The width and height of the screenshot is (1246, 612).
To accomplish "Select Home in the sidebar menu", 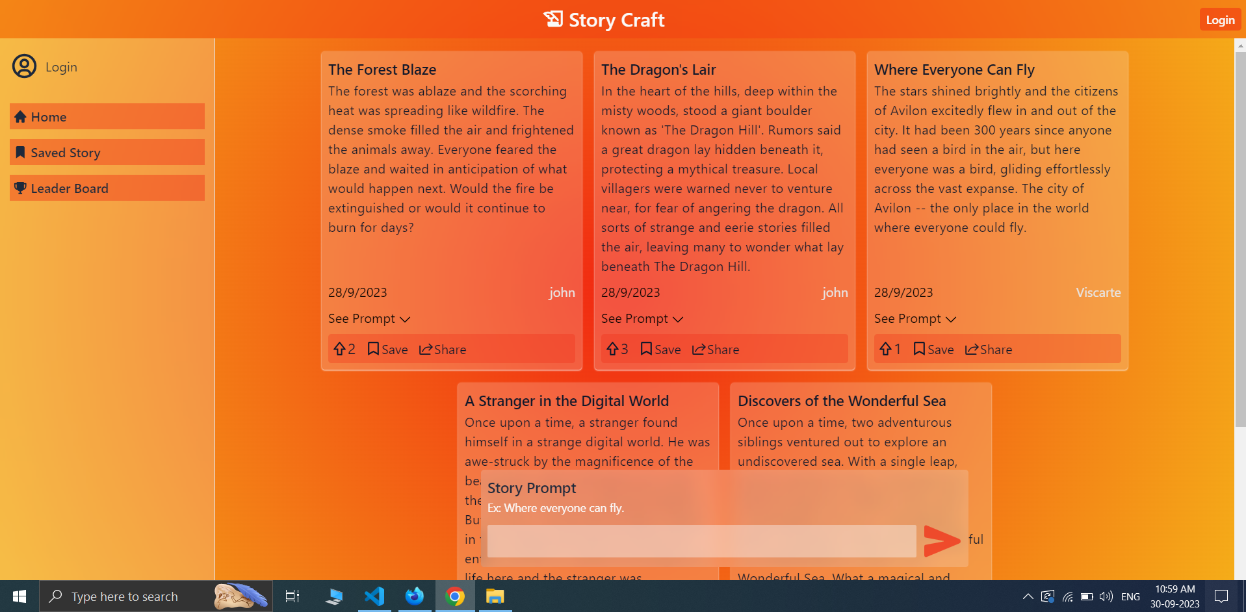I will pos(48,116).
